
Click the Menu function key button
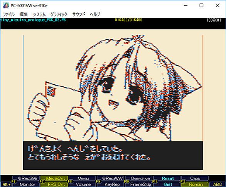tap(83, 179)
